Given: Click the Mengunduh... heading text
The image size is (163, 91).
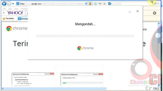Looking at the screenshot, I should coord(85,24).
